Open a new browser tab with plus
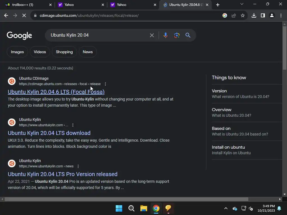This screenshot has height=215, width=287. 217,5
